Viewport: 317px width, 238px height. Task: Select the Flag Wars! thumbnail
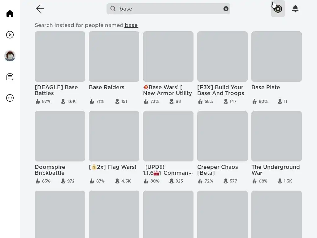[x=114, y=136]
